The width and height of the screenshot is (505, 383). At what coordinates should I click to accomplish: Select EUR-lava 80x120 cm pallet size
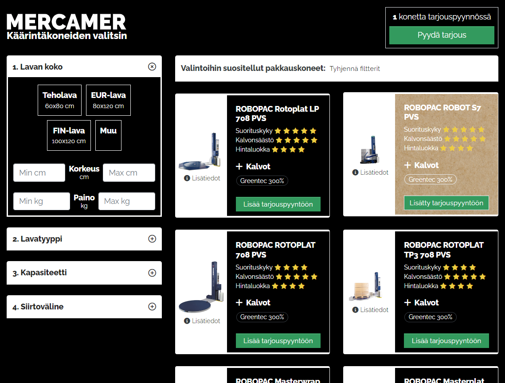(108, 100)
